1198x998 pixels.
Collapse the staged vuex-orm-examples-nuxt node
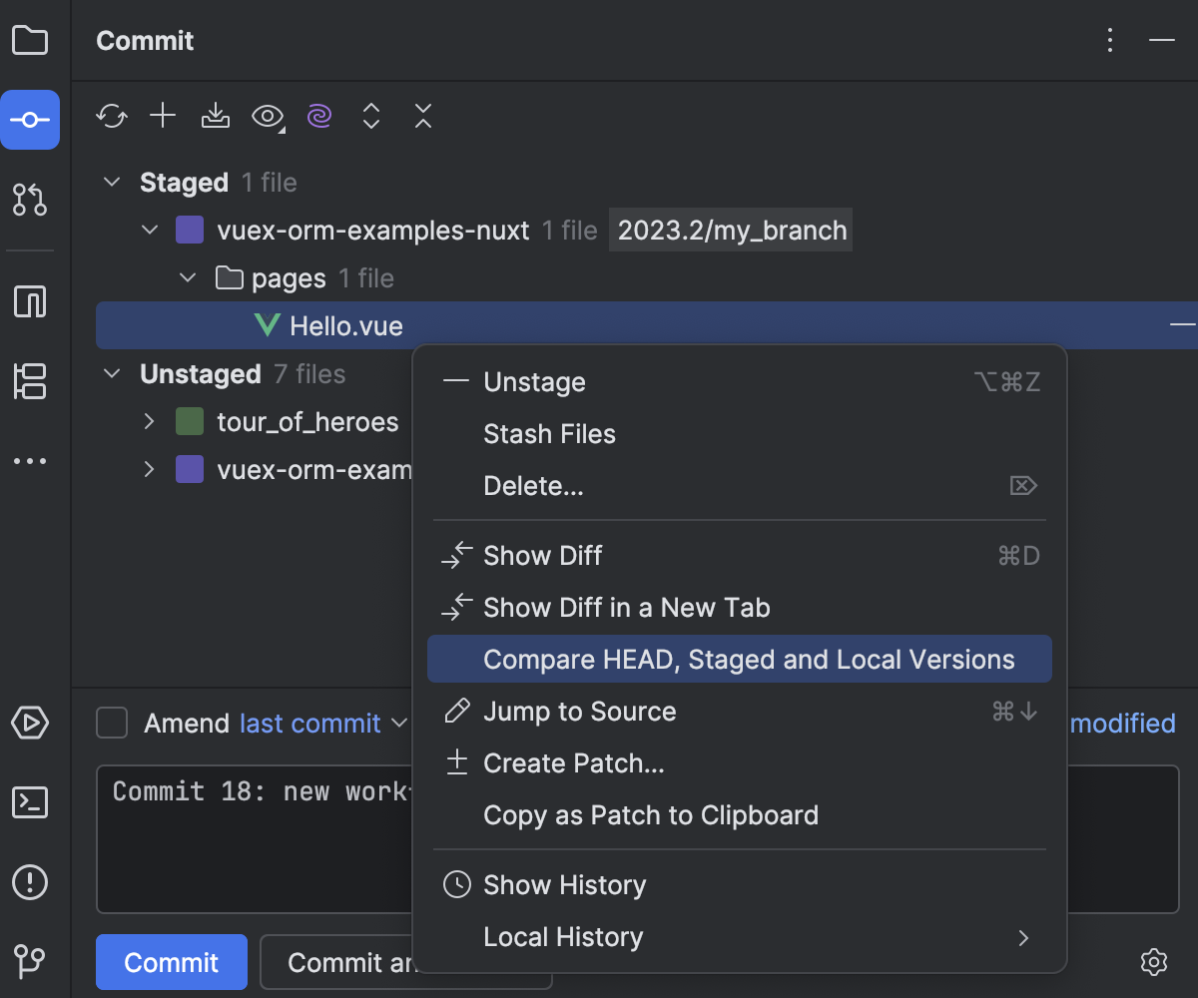click(151, 231)
